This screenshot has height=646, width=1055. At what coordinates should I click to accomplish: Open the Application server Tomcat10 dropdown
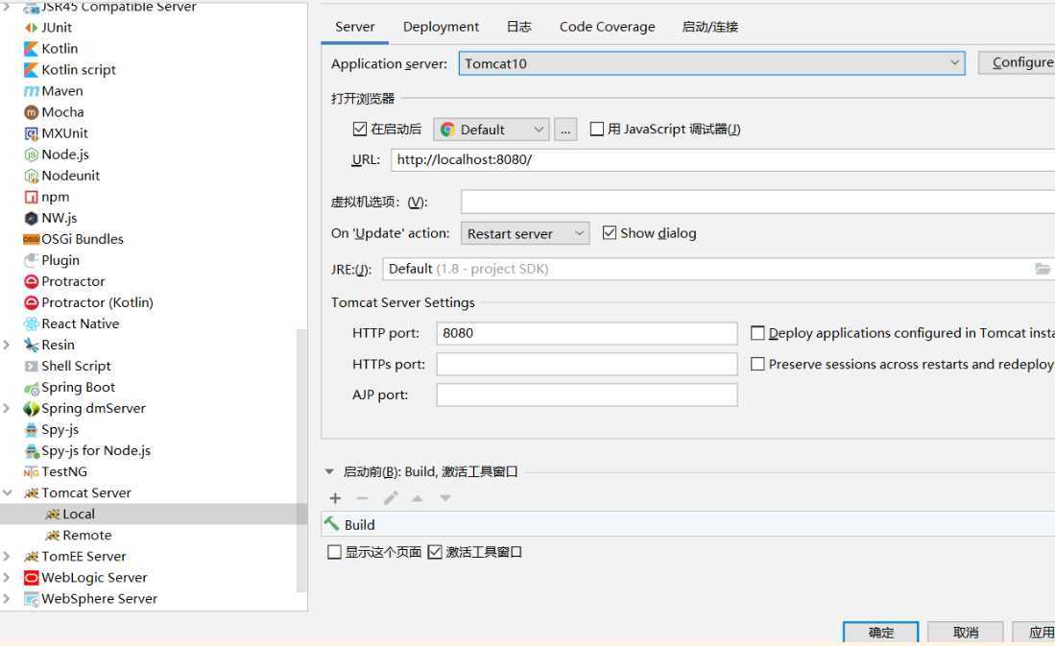(712, 63)
